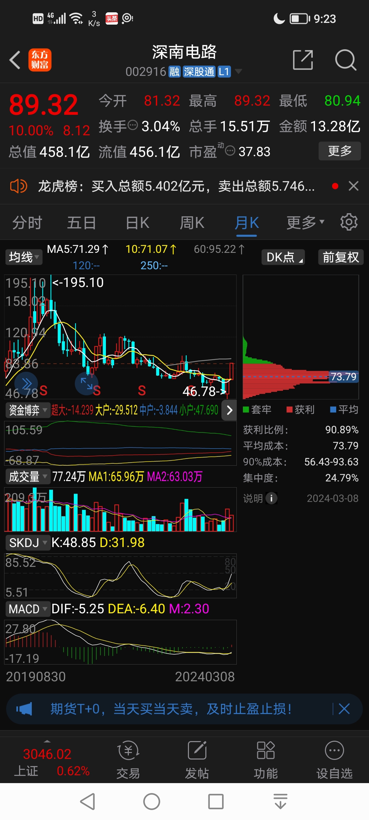Viewport: 369px width, 820px height.
Task: Open the 资金博弈 indicator dropdown
Action: tap(27, 410)
